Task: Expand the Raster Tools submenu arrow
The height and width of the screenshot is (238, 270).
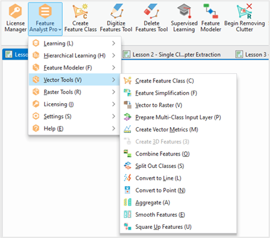Action: point(114,92)
